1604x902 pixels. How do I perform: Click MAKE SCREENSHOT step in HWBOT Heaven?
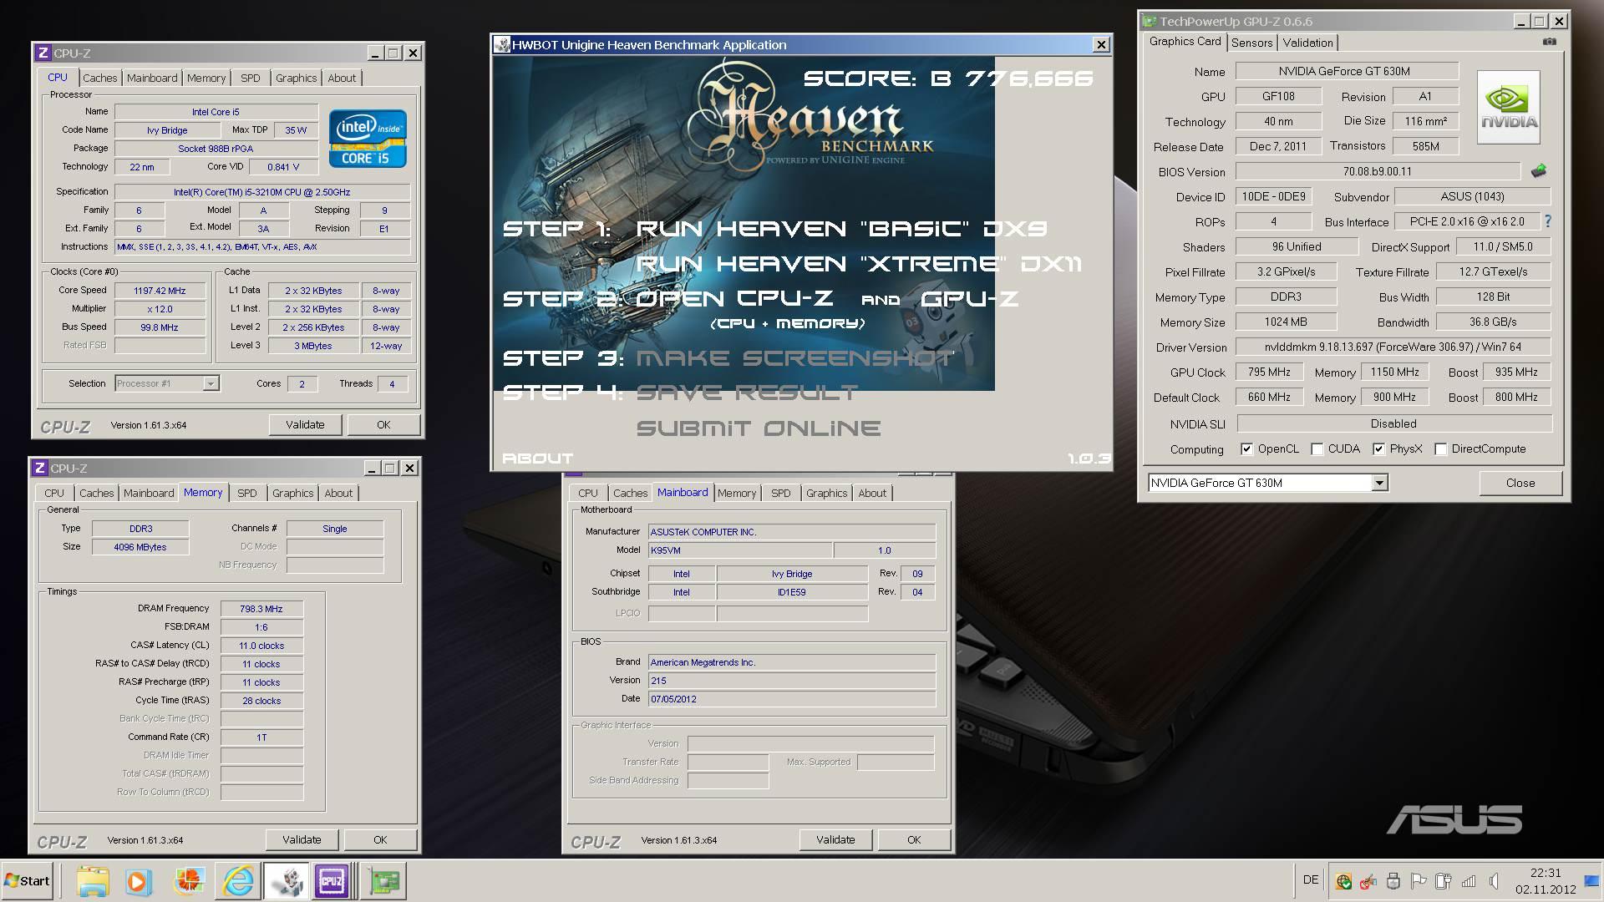point(794,358)
